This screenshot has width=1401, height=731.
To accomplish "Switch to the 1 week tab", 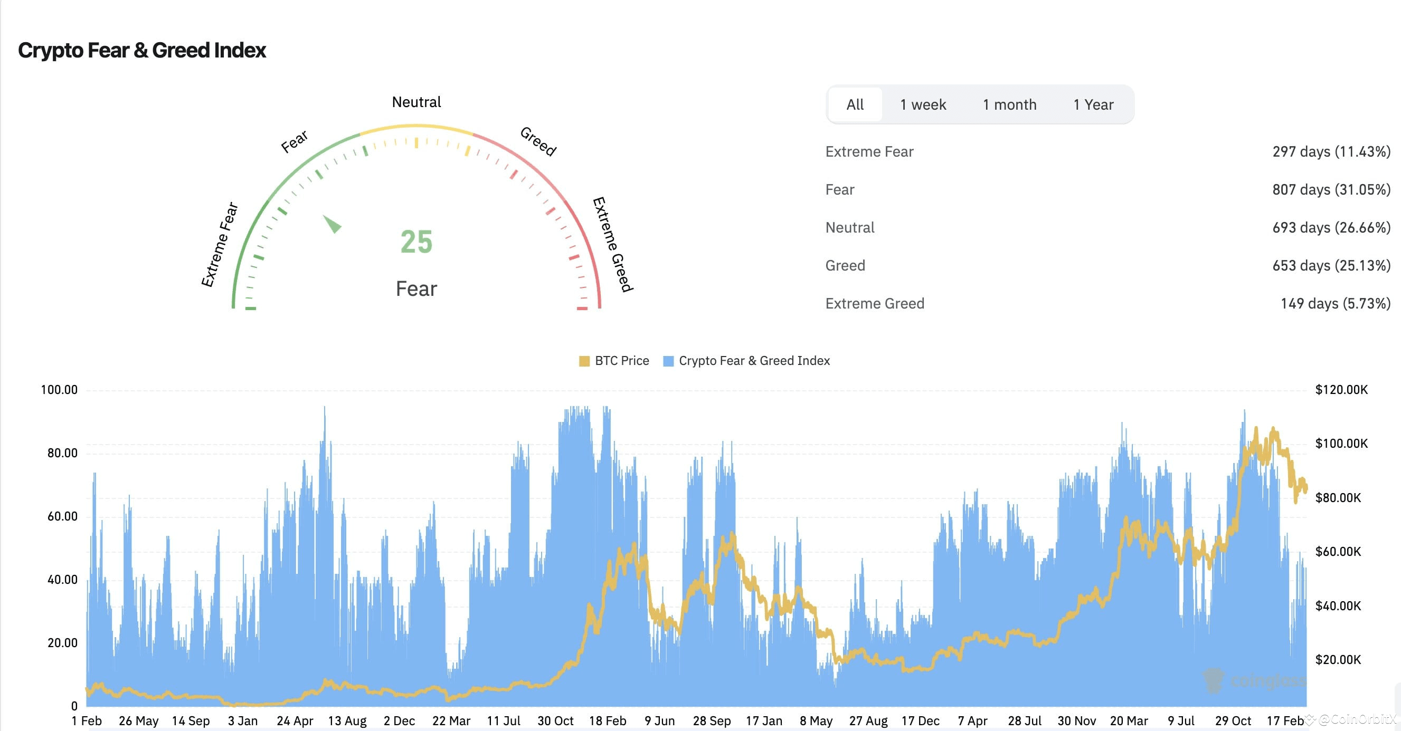I will pyautogui.click(x=922, y=104).
